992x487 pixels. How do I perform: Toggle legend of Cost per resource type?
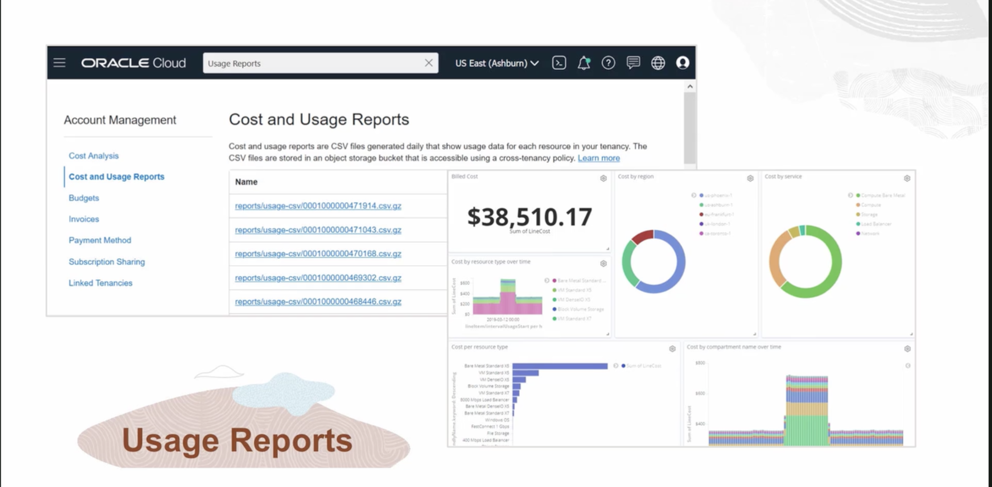pos(616,366)
